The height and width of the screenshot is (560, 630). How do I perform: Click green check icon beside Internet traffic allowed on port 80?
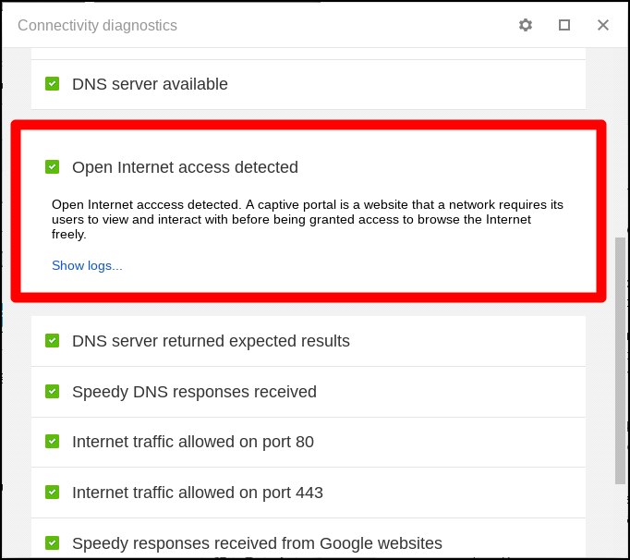click(53, 442)
